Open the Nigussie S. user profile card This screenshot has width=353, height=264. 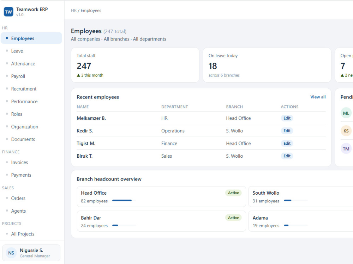(x=31, y=253)
